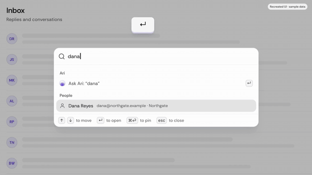This screenshot has width=312, height=175.
Task: Open the MK avatar conversation
Action: coord(12,80)
